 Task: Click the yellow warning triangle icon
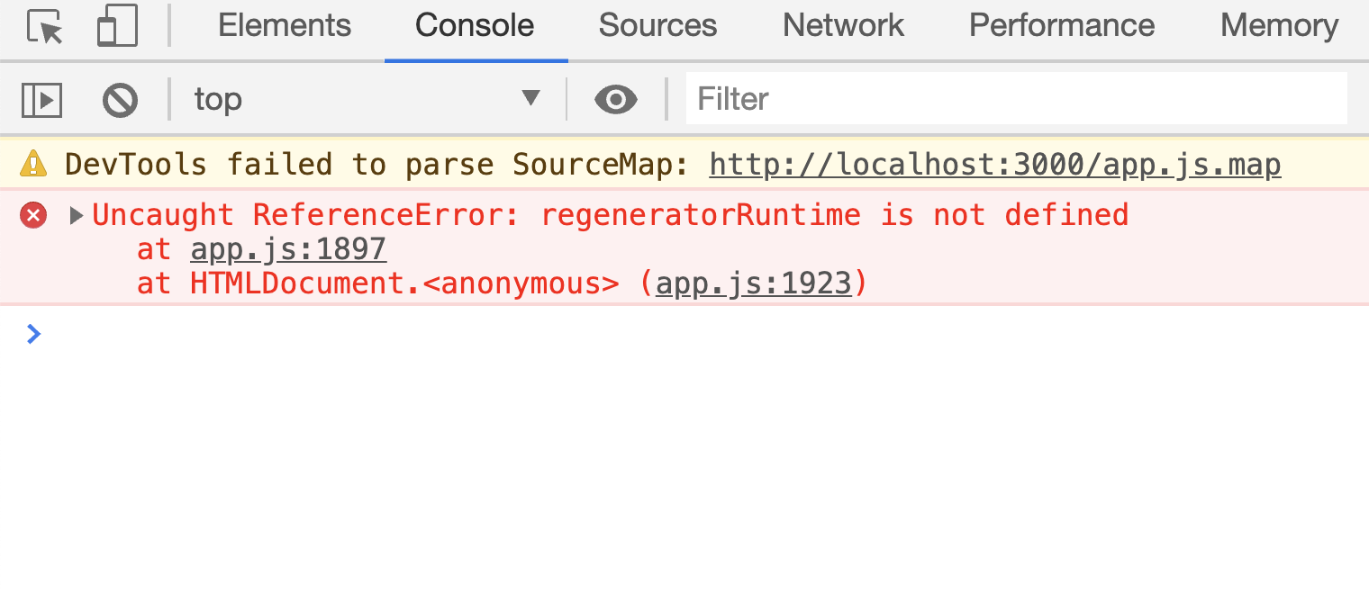pyautogui.click(x=33, y=164)
